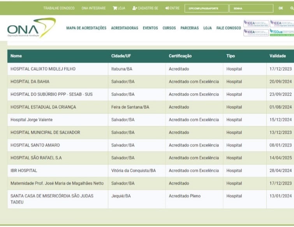The height and width of the screenshot is (227, 294).
Task: Select Santa Casa de Misericórdia São Judas Tadeu
Action: tap(52, 199)
